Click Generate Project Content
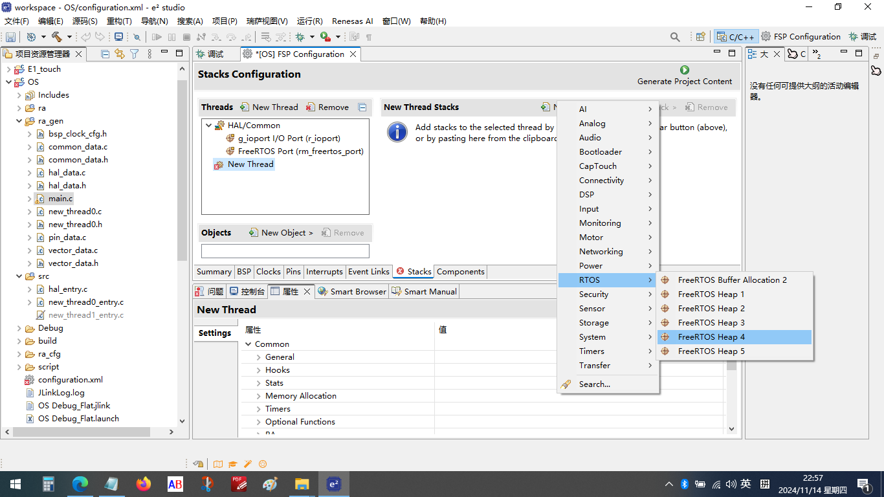The image size is (884, 497). (685, 75)
